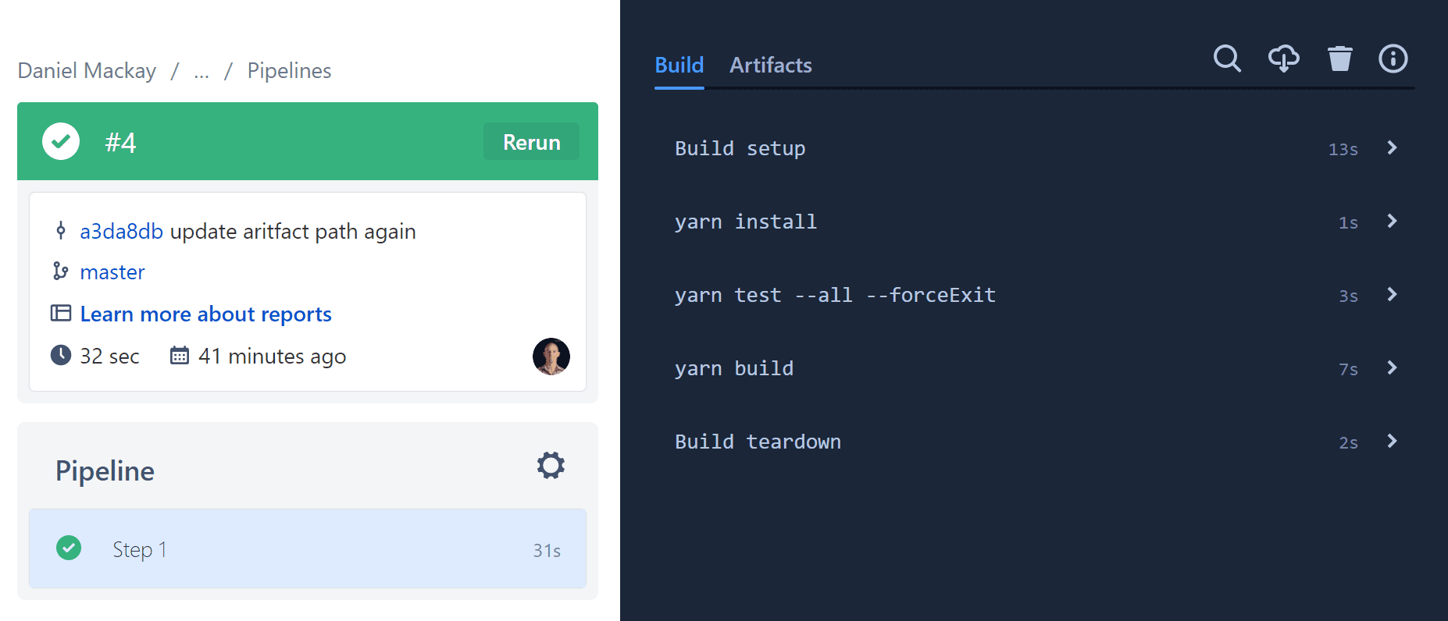Open Pipeline settings gear icon
The image size is (1448, 621).
[x=551, y=466]
